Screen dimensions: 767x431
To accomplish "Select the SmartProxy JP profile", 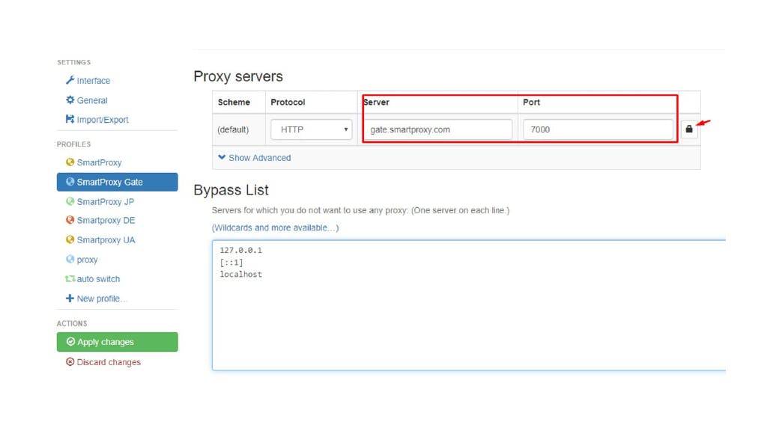I will [105, 201].
